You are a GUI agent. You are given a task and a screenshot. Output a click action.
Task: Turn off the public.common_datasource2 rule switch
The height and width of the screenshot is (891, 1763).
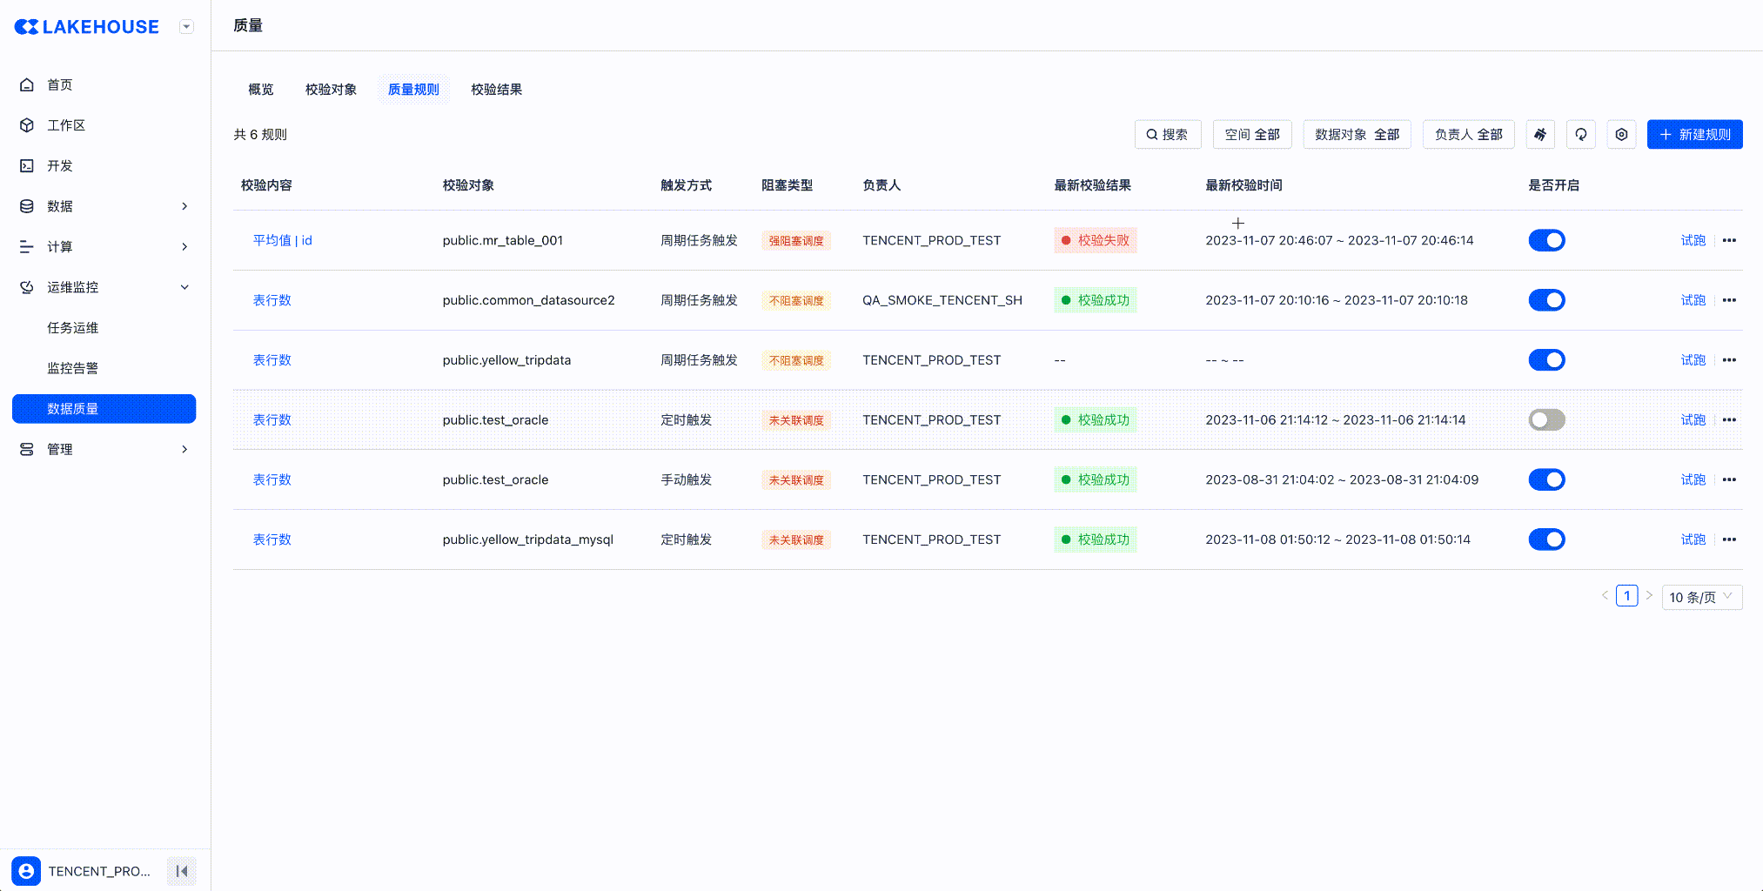coord(1546,301)
